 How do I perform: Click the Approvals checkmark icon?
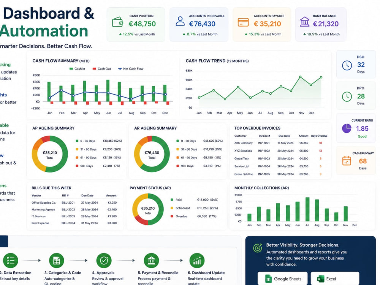pyautogui.click(x=104, y=261)
